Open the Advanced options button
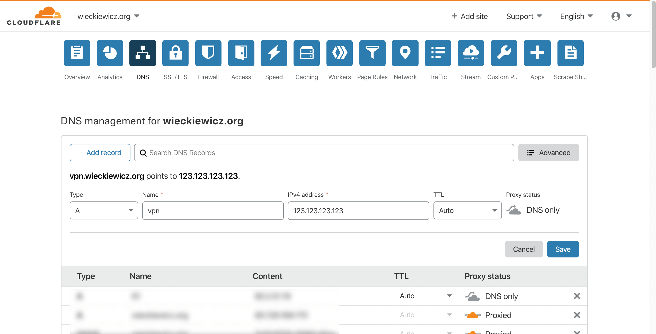This screenshot has width=656, height=334. pyautogui.click(x=548, y=153)
